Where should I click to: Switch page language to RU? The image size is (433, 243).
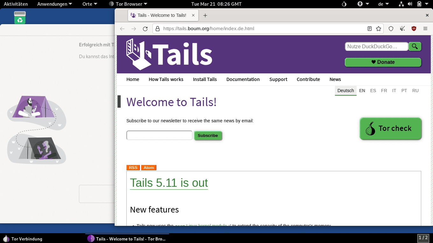[x=415, y=91]
